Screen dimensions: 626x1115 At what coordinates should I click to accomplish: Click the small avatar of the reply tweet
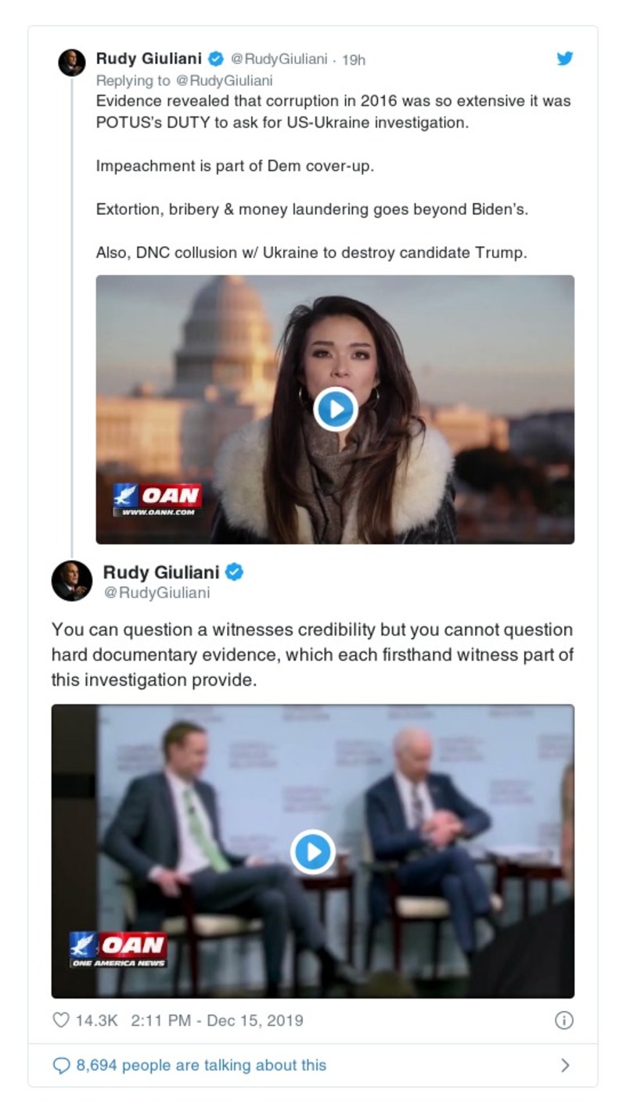click(72, 63)
